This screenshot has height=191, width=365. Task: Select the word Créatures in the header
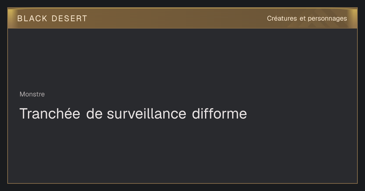point(282,18)
